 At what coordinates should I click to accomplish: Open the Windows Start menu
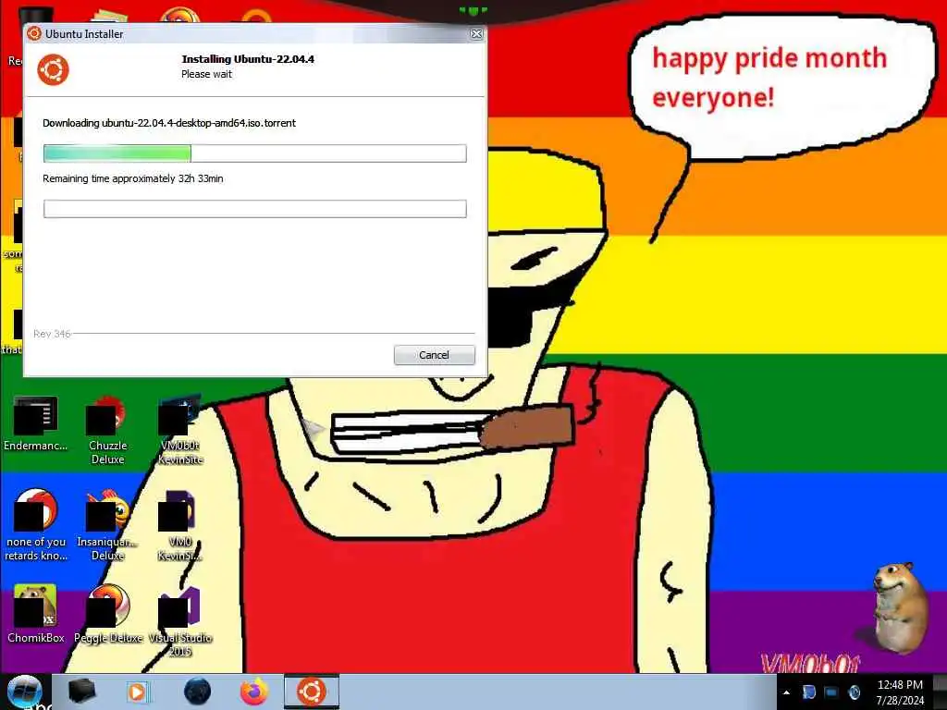tap(25, 692)
